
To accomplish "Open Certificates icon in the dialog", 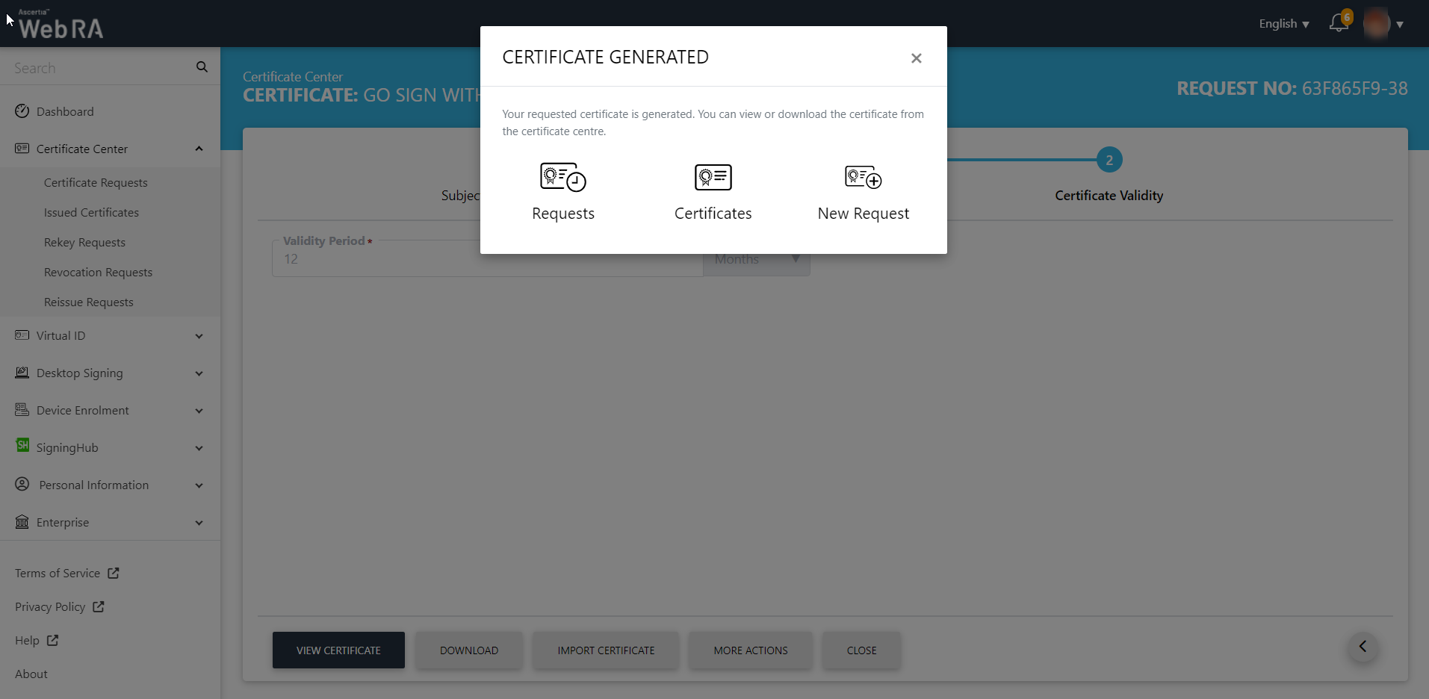I will coord(713,178).
